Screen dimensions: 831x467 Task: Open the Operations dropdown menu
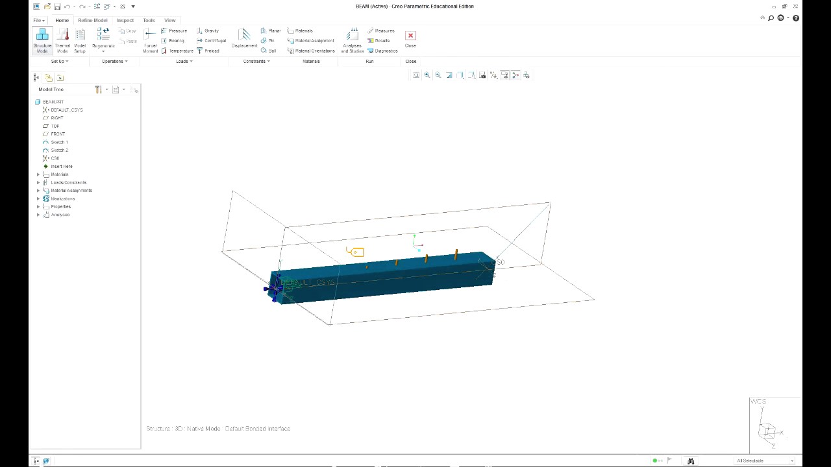[x=114, y=61]
